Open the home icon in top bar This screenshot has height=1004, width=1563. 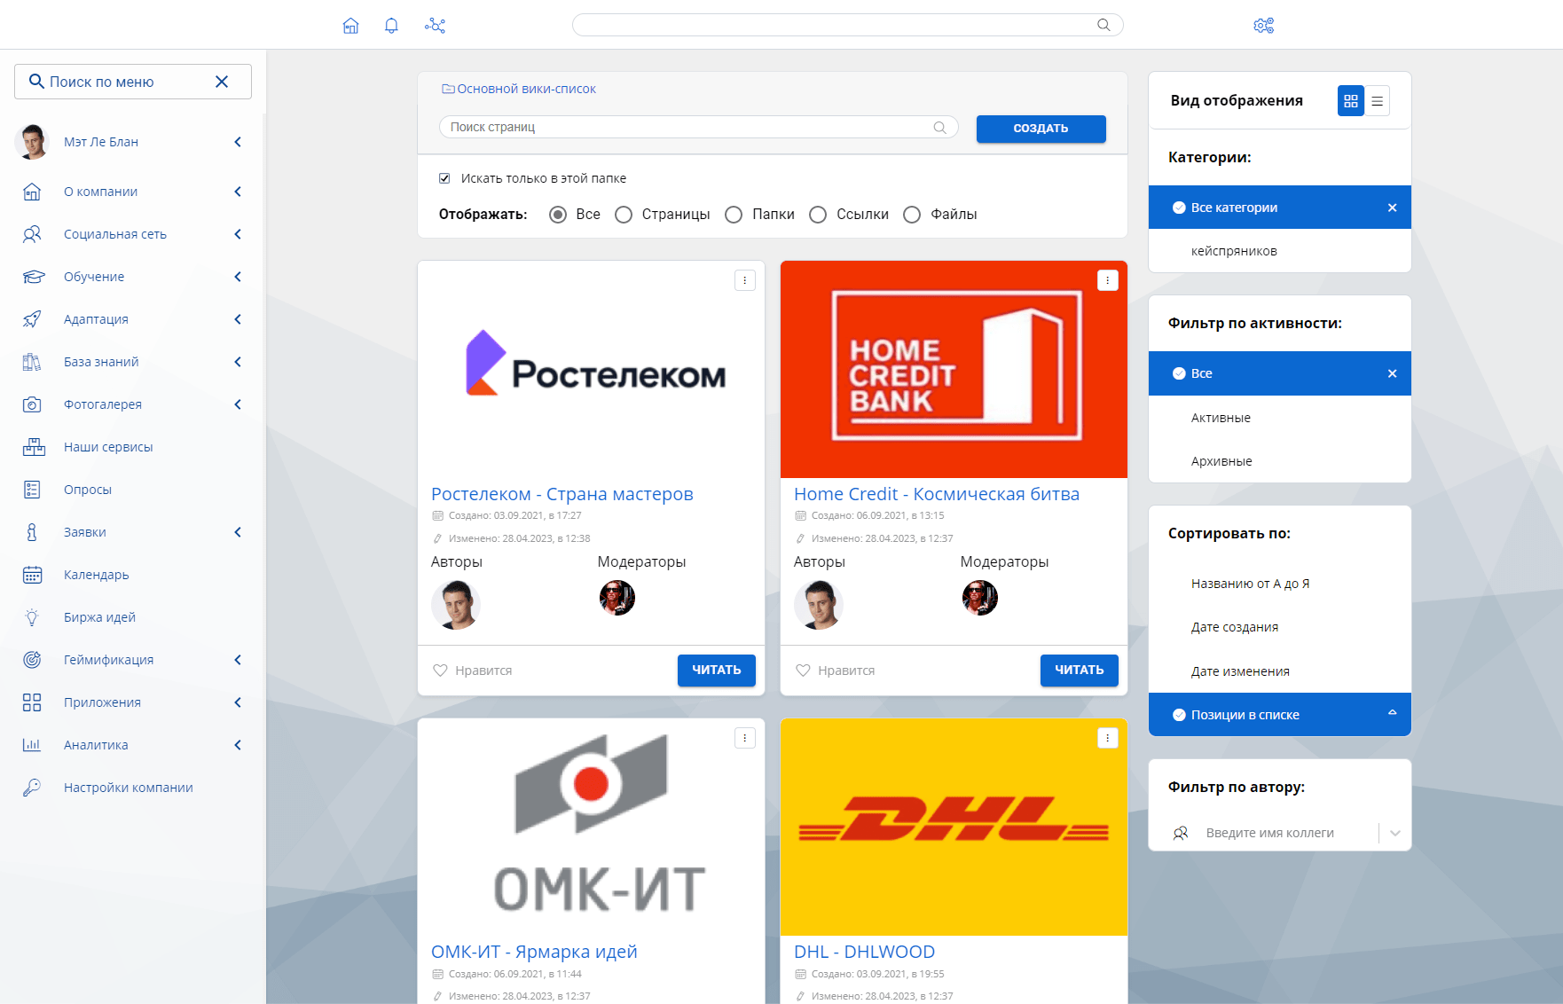point(350,26)
